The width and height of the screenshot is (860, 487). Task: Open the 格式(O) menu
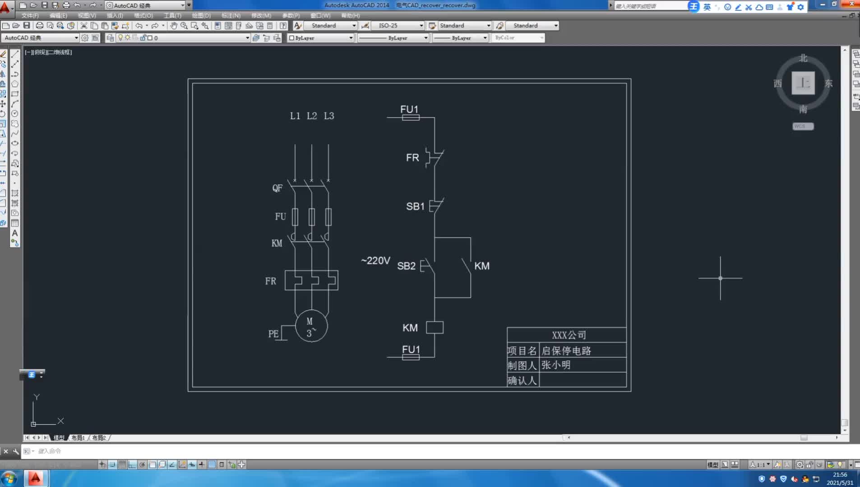(x=143, y=15)
